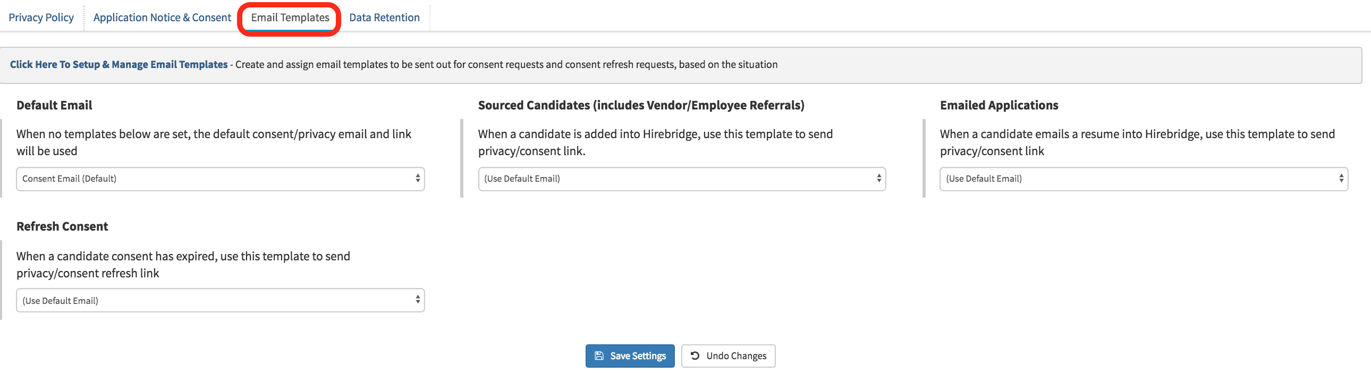Click the stepper arrows on Default Email dropdown

[418, 179]
